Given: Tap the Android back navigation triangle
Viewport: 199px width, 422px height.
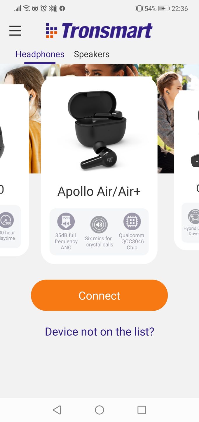Looking at the screenshot, I should pyautogui.click(x=57, y=410).
